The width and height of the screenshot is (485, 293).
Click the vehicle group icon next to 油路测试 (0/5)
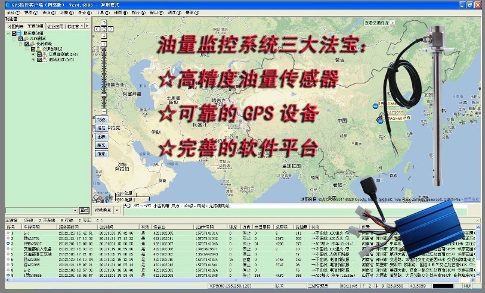[45, 60]
